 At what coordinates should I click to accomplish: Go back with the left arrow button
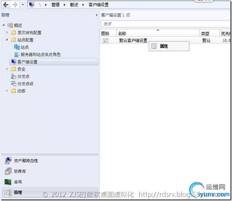(6, 5)
